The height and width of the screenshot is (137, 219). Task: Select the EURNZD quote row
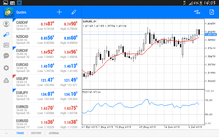(x=47, y=110)
